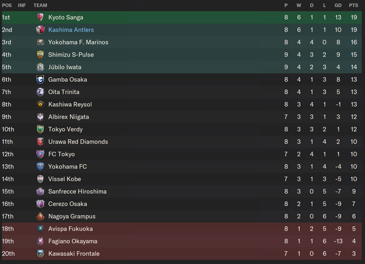This screenshot has height=264, width=365.
Task: Click the Cerezo Osaka club badge
Action: coord(40,204)
